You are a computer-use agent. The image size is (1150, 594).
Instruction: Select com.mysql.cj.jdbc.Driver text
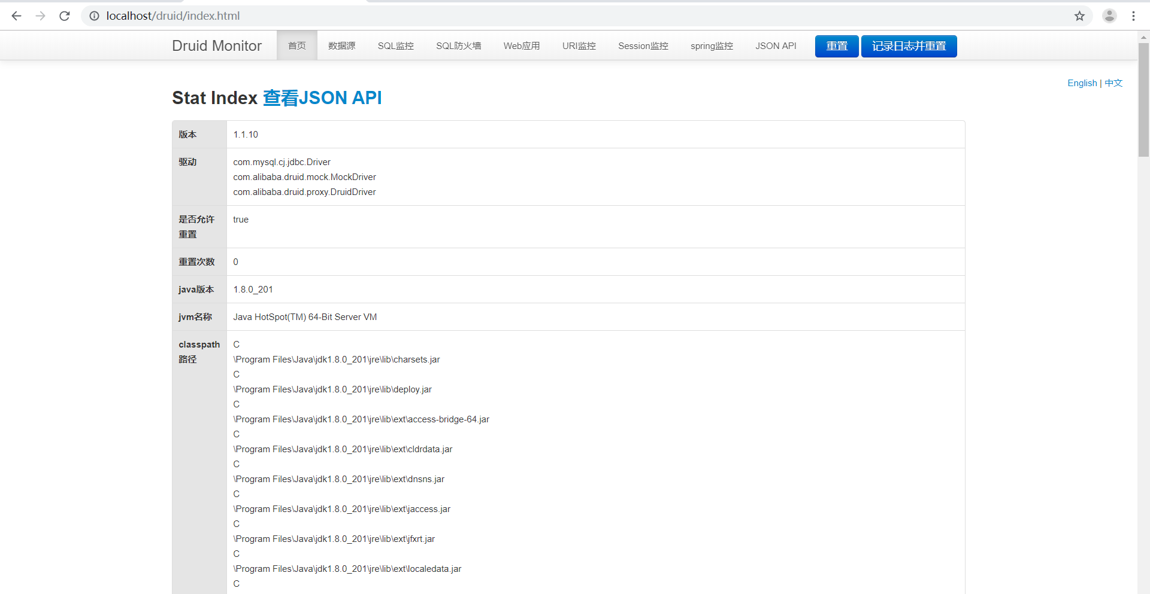click(x=282, y=162)
